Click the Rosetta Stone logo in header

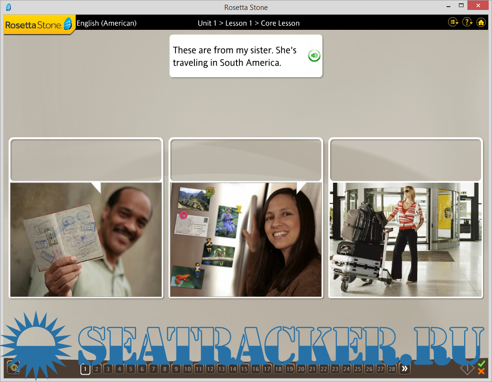(39, 25)
